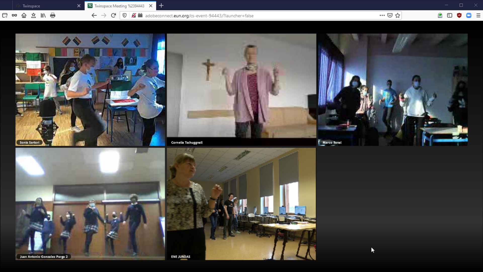Reload the current page
The height and width of the screenshot is (272, 483).
click(x=113, y=16)
